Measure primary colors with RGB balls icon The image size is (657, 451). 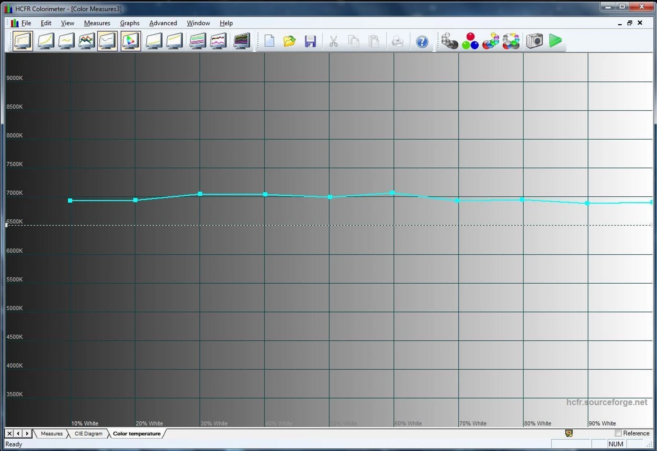pos(470,41)
